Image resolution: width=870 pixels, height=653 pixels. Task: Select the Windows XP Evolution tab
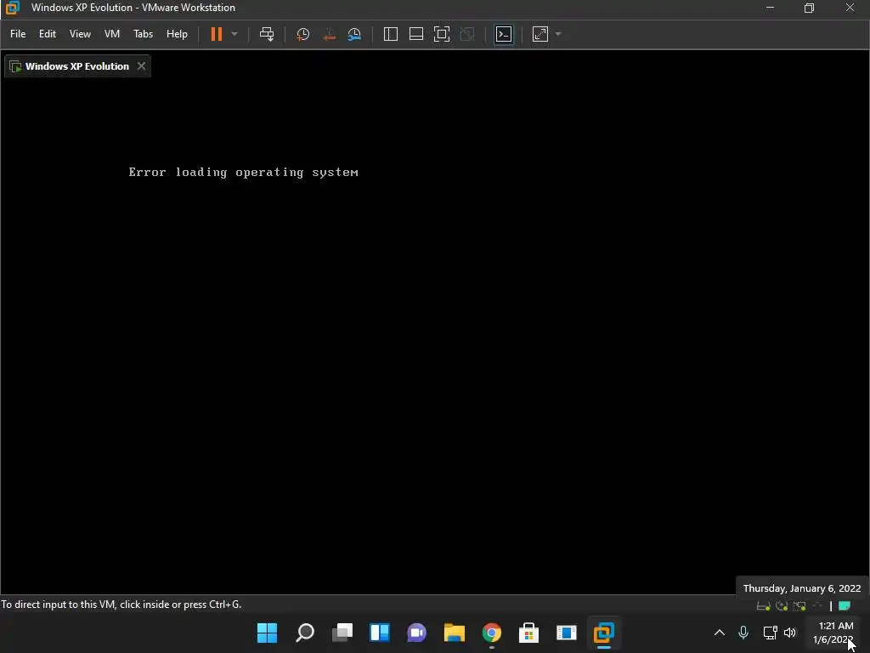[x=77, y=66]
